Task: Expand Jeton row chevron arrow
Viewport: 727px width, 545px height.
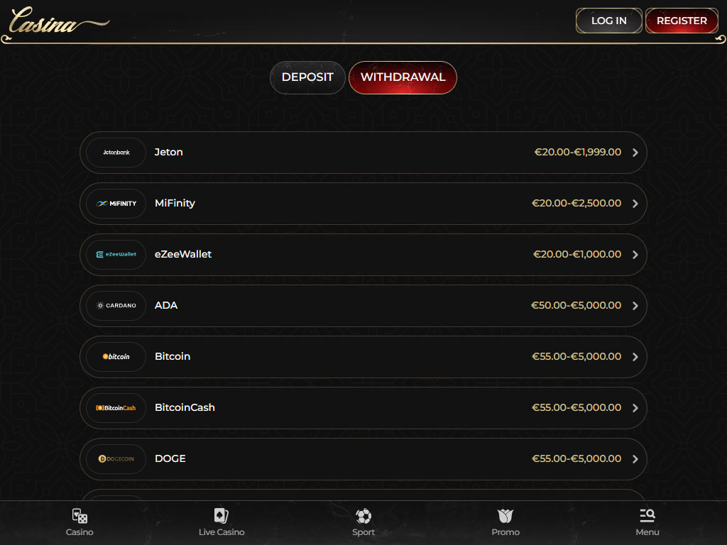Action: (635, 153)
